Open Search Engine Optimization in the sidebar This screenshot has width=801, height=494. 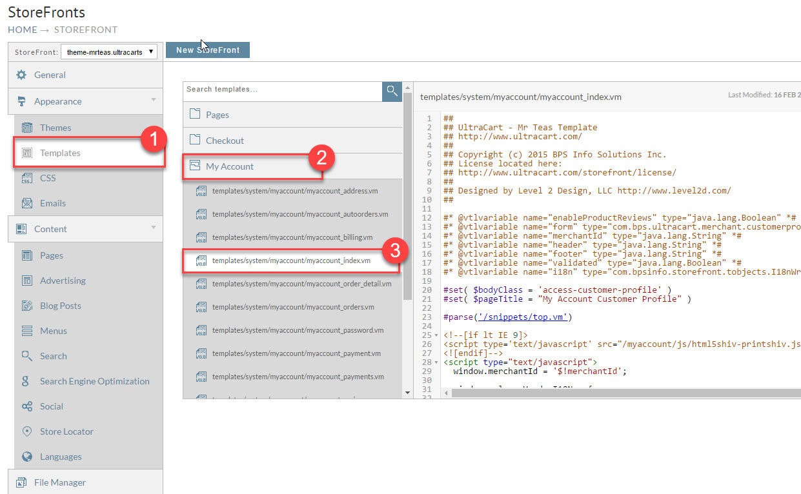point(94,381)
